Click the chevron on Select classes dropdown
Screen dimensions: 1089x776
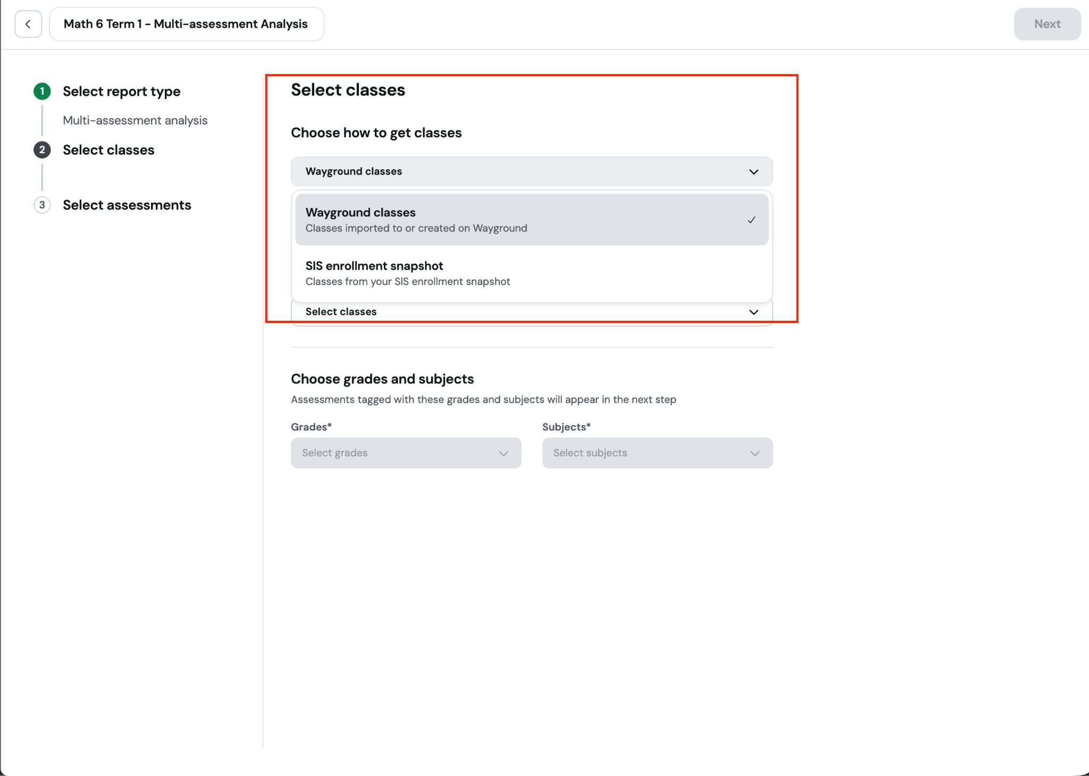(753, 312)
